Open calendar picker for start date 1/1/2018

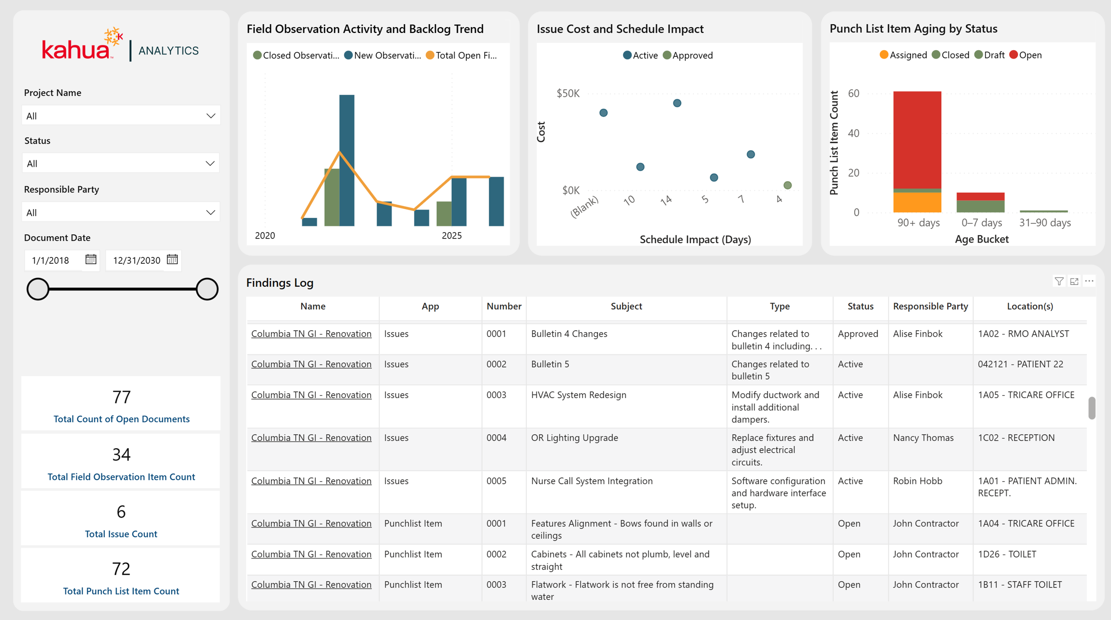coord(91,259)
